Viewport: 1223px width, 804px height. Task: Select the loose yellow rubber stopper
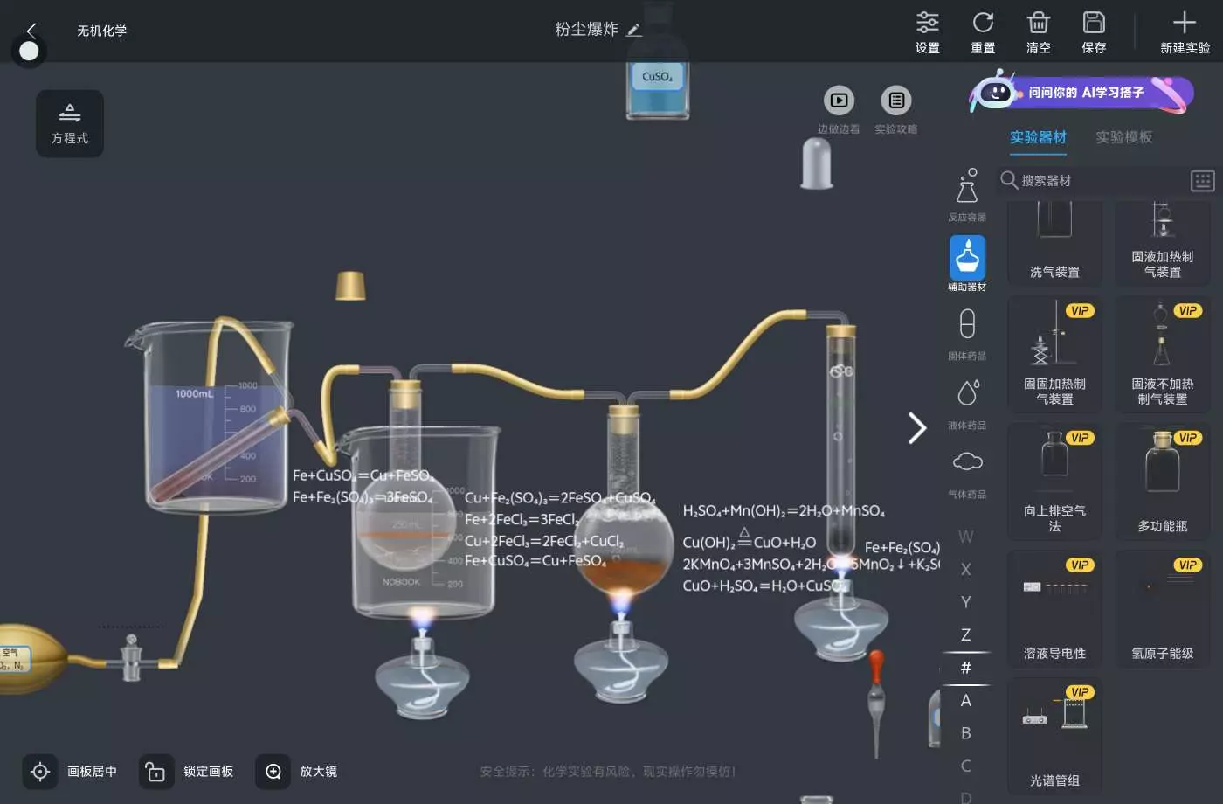350,286
